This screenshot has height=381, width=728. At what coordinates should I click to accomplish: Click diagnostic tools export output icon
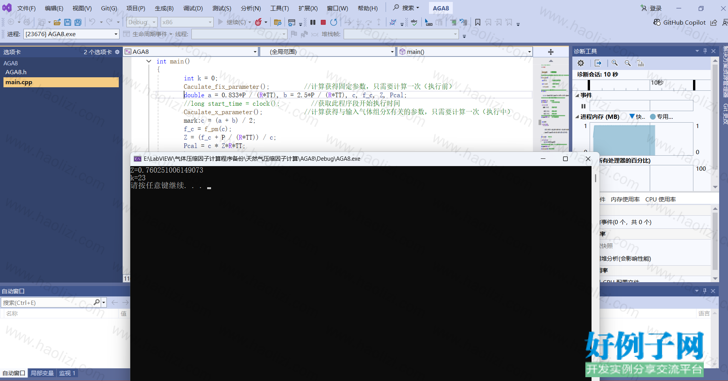[598, 63]
